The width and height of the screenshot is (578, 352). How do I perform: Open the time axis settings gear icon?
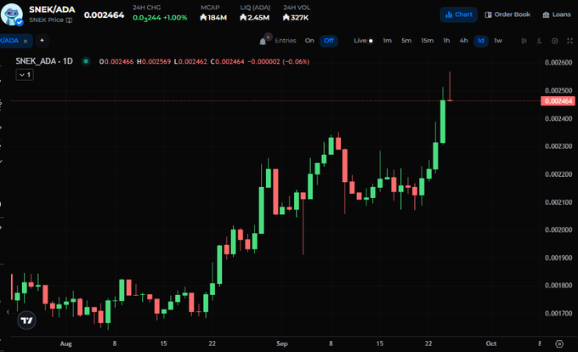559,343
